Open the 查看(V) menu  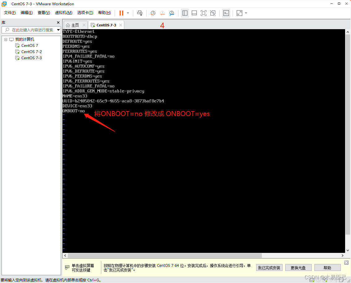coord(44,13)
